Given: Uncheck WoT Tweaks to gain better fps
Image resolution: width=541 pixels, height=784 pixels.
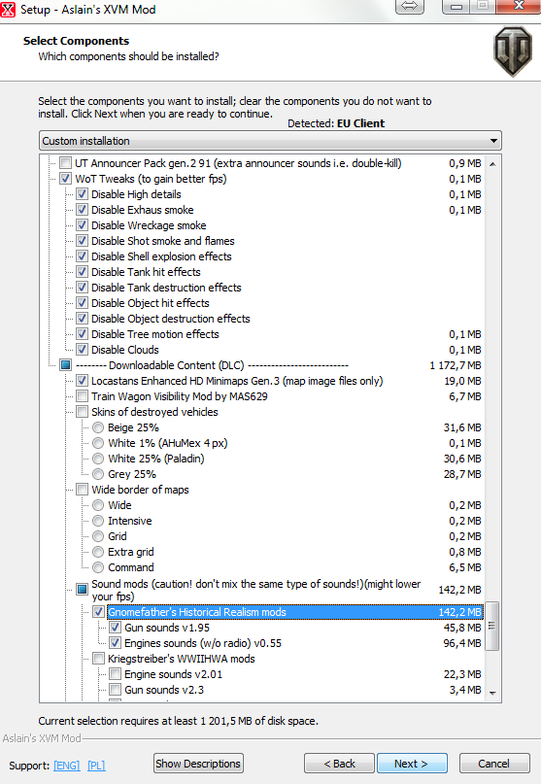Looking at the screenshot, I should (65, 179).
